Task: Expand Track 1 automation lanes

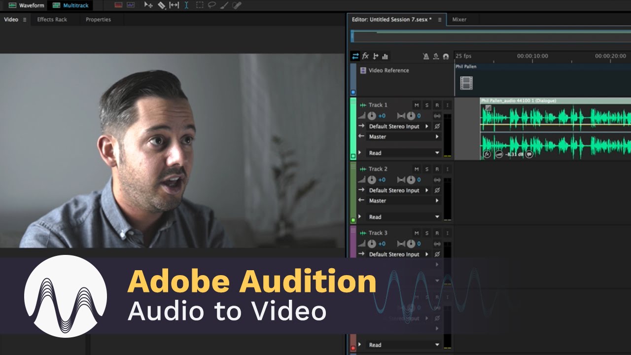Action: click(x=360, y=153)
